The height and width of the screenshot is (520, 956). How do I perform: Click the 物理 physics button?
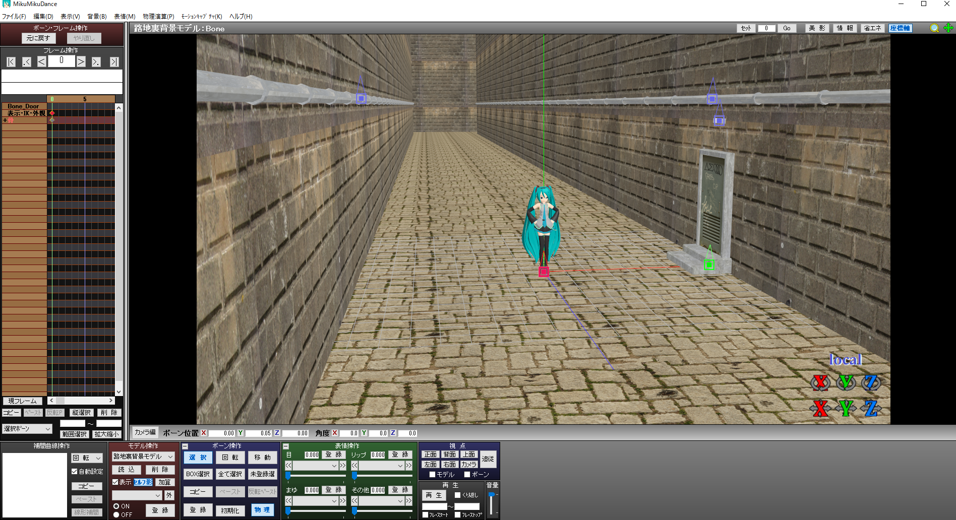pyautogui.click(x=262, y=510)
